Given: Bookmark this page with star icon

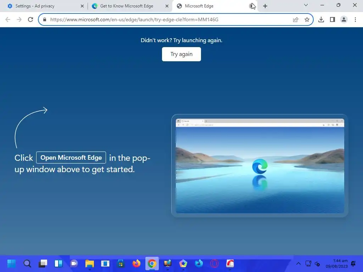Looking at the screenshot, I should (x=307, y=20).
